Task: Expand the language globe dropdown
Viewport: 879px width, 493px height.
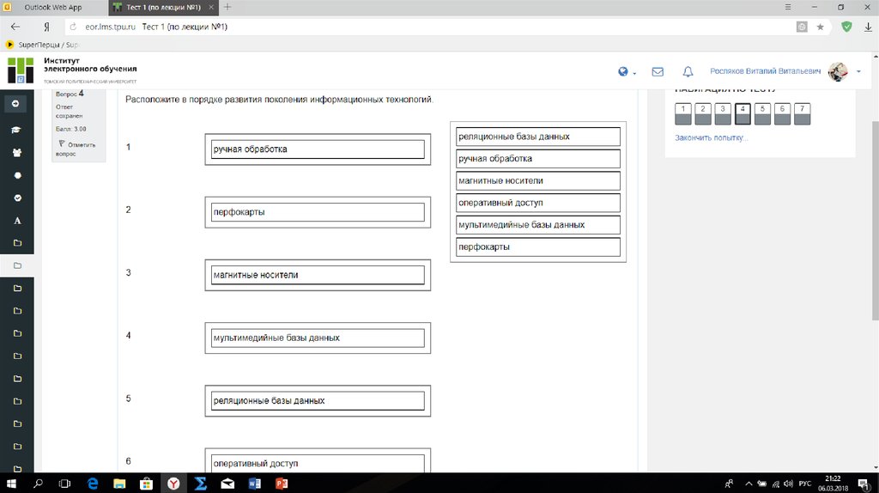Action: pyautogui.click(x=627, y=72)
